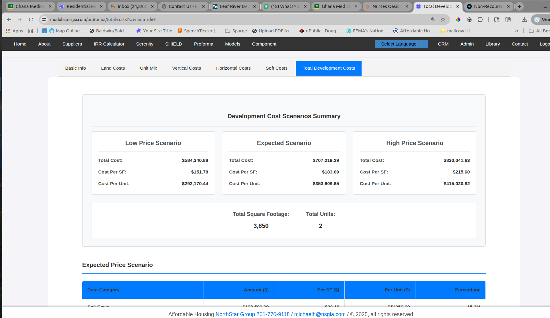Viewport: 550px width, 318px height.
Task: Open the downloads icon in toolbar
Action: coord(524,20)
